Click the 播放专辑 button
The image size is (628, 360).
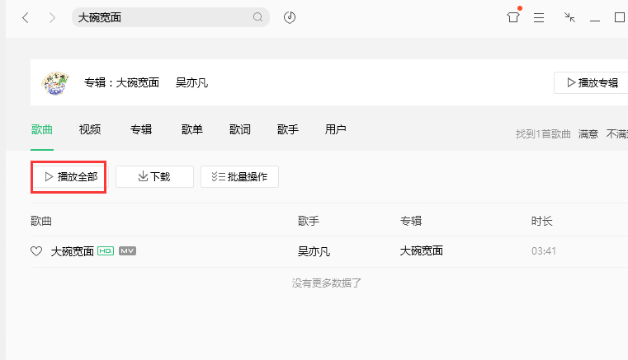[591, 82]
